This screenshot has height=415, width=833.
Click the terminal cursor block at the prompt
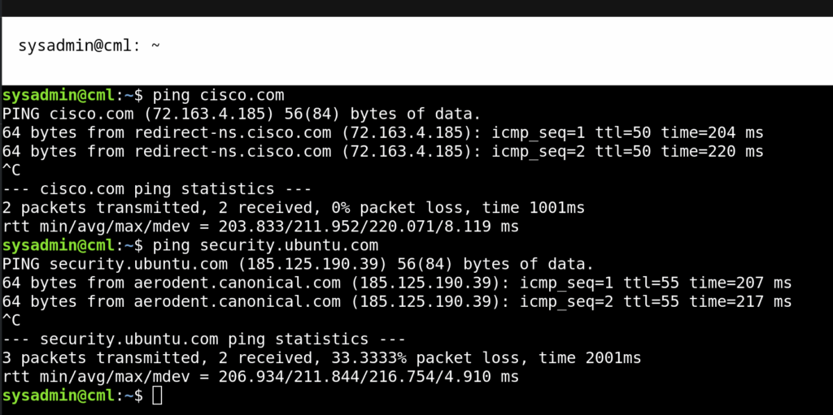(x=157, y=396)
